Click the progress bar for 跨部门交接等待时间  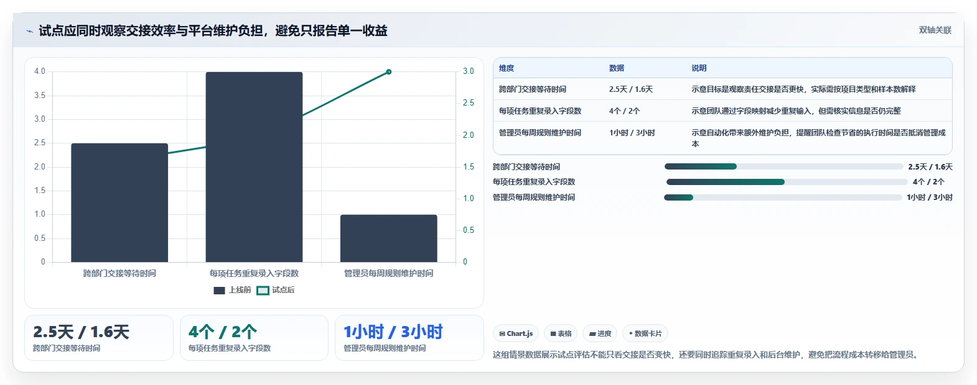pos(783,166)
